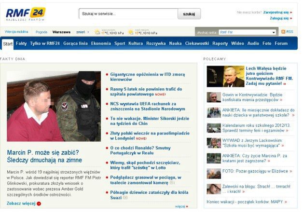Open Złoty polski wieczór na paraolimpiadzie article

tap(150, 136)
